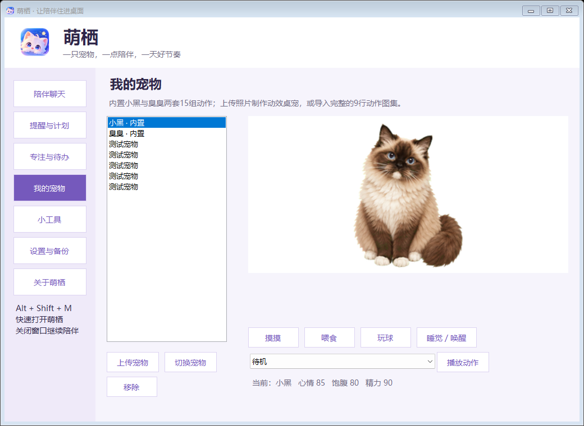584x426 pixels.
Task: Feed the pet using 喂食
Action: click(329, 337)
